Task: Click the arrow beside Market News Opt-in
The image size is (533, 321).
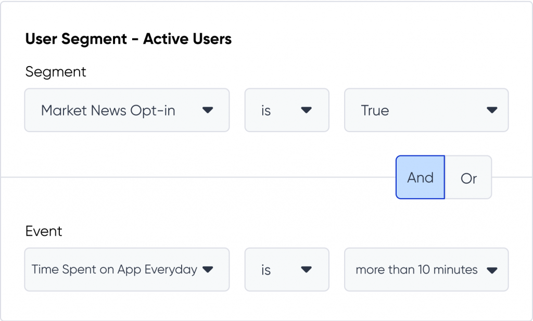Action: (208, 110)
